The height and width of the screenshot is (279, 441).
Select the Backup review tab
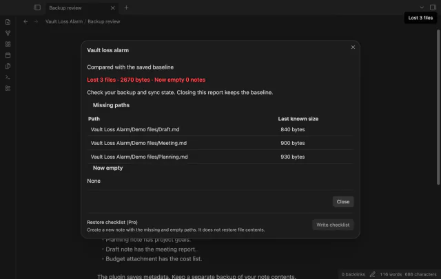coord(81,8)
